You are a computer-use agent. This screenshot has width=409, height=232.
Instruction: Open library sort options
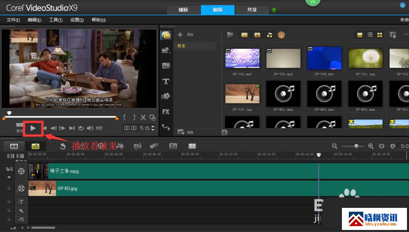393,35
